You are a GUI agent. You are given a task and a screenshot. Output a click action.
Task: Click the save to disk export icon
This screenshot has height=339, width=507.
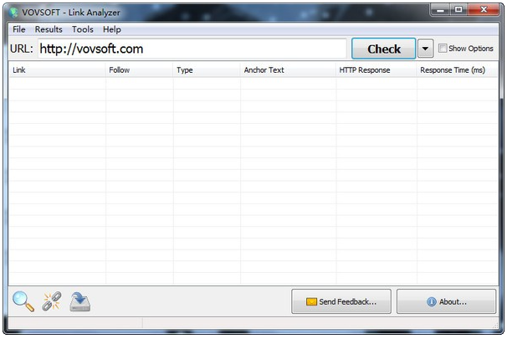[80, 302]
